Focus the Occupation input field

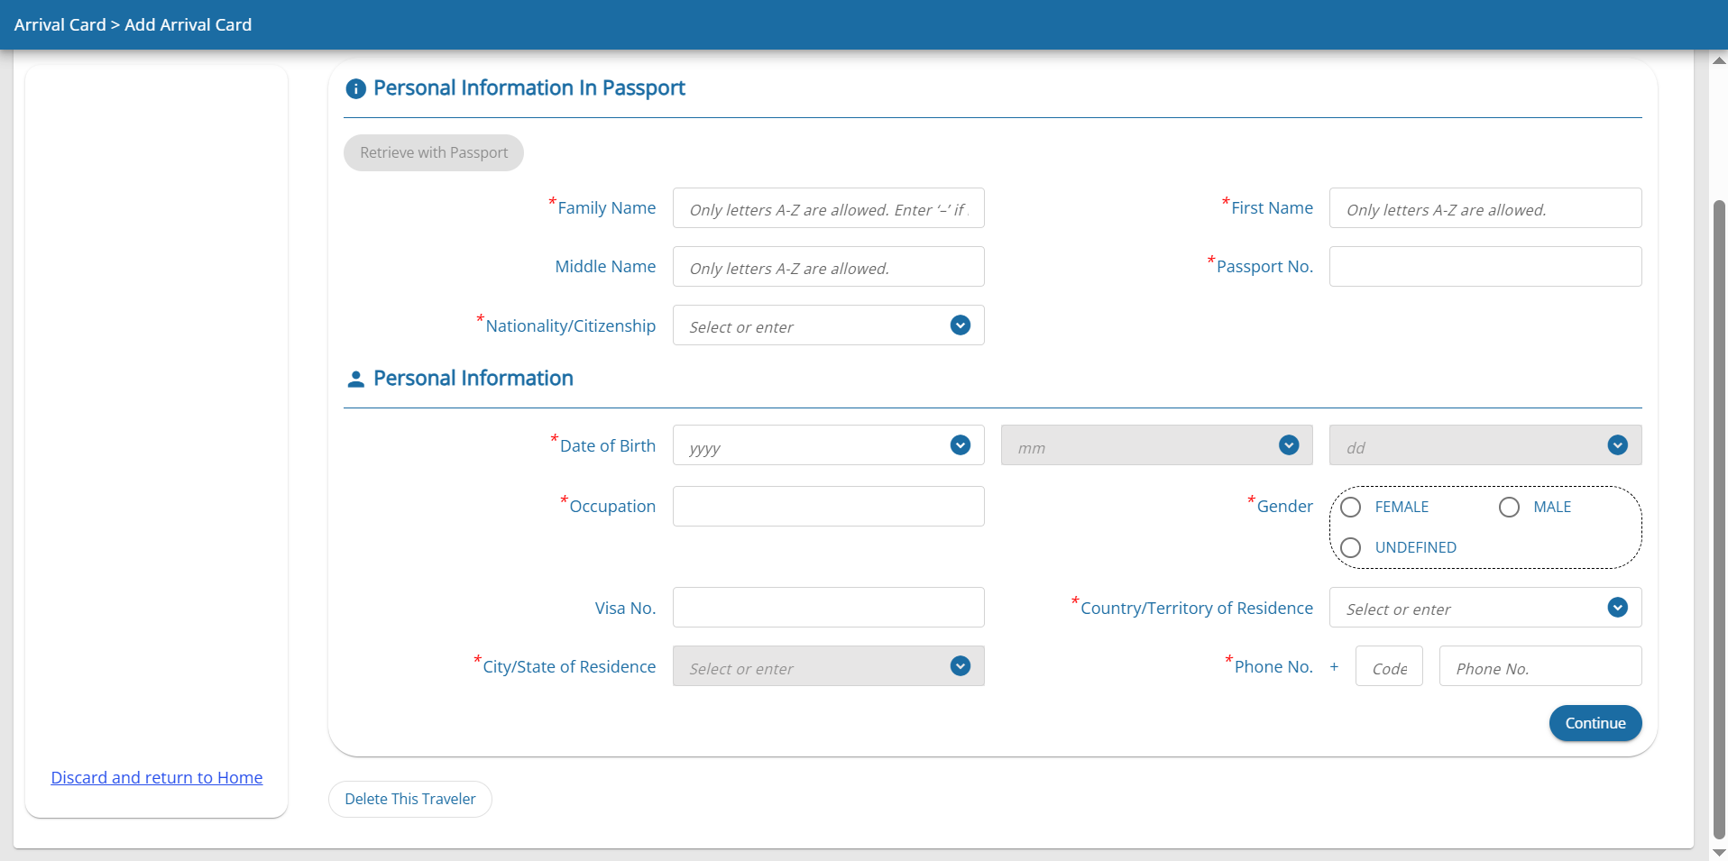[826, 506]
